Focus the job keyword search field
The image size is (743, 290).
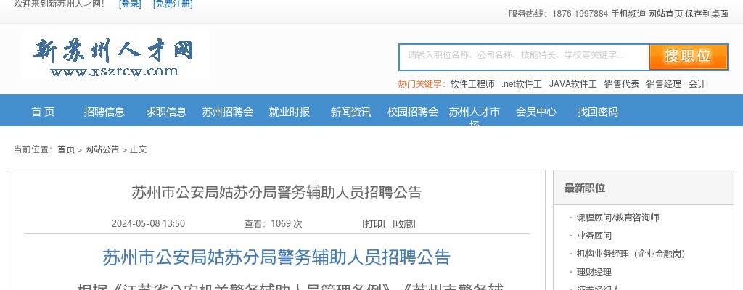[523, 56]
